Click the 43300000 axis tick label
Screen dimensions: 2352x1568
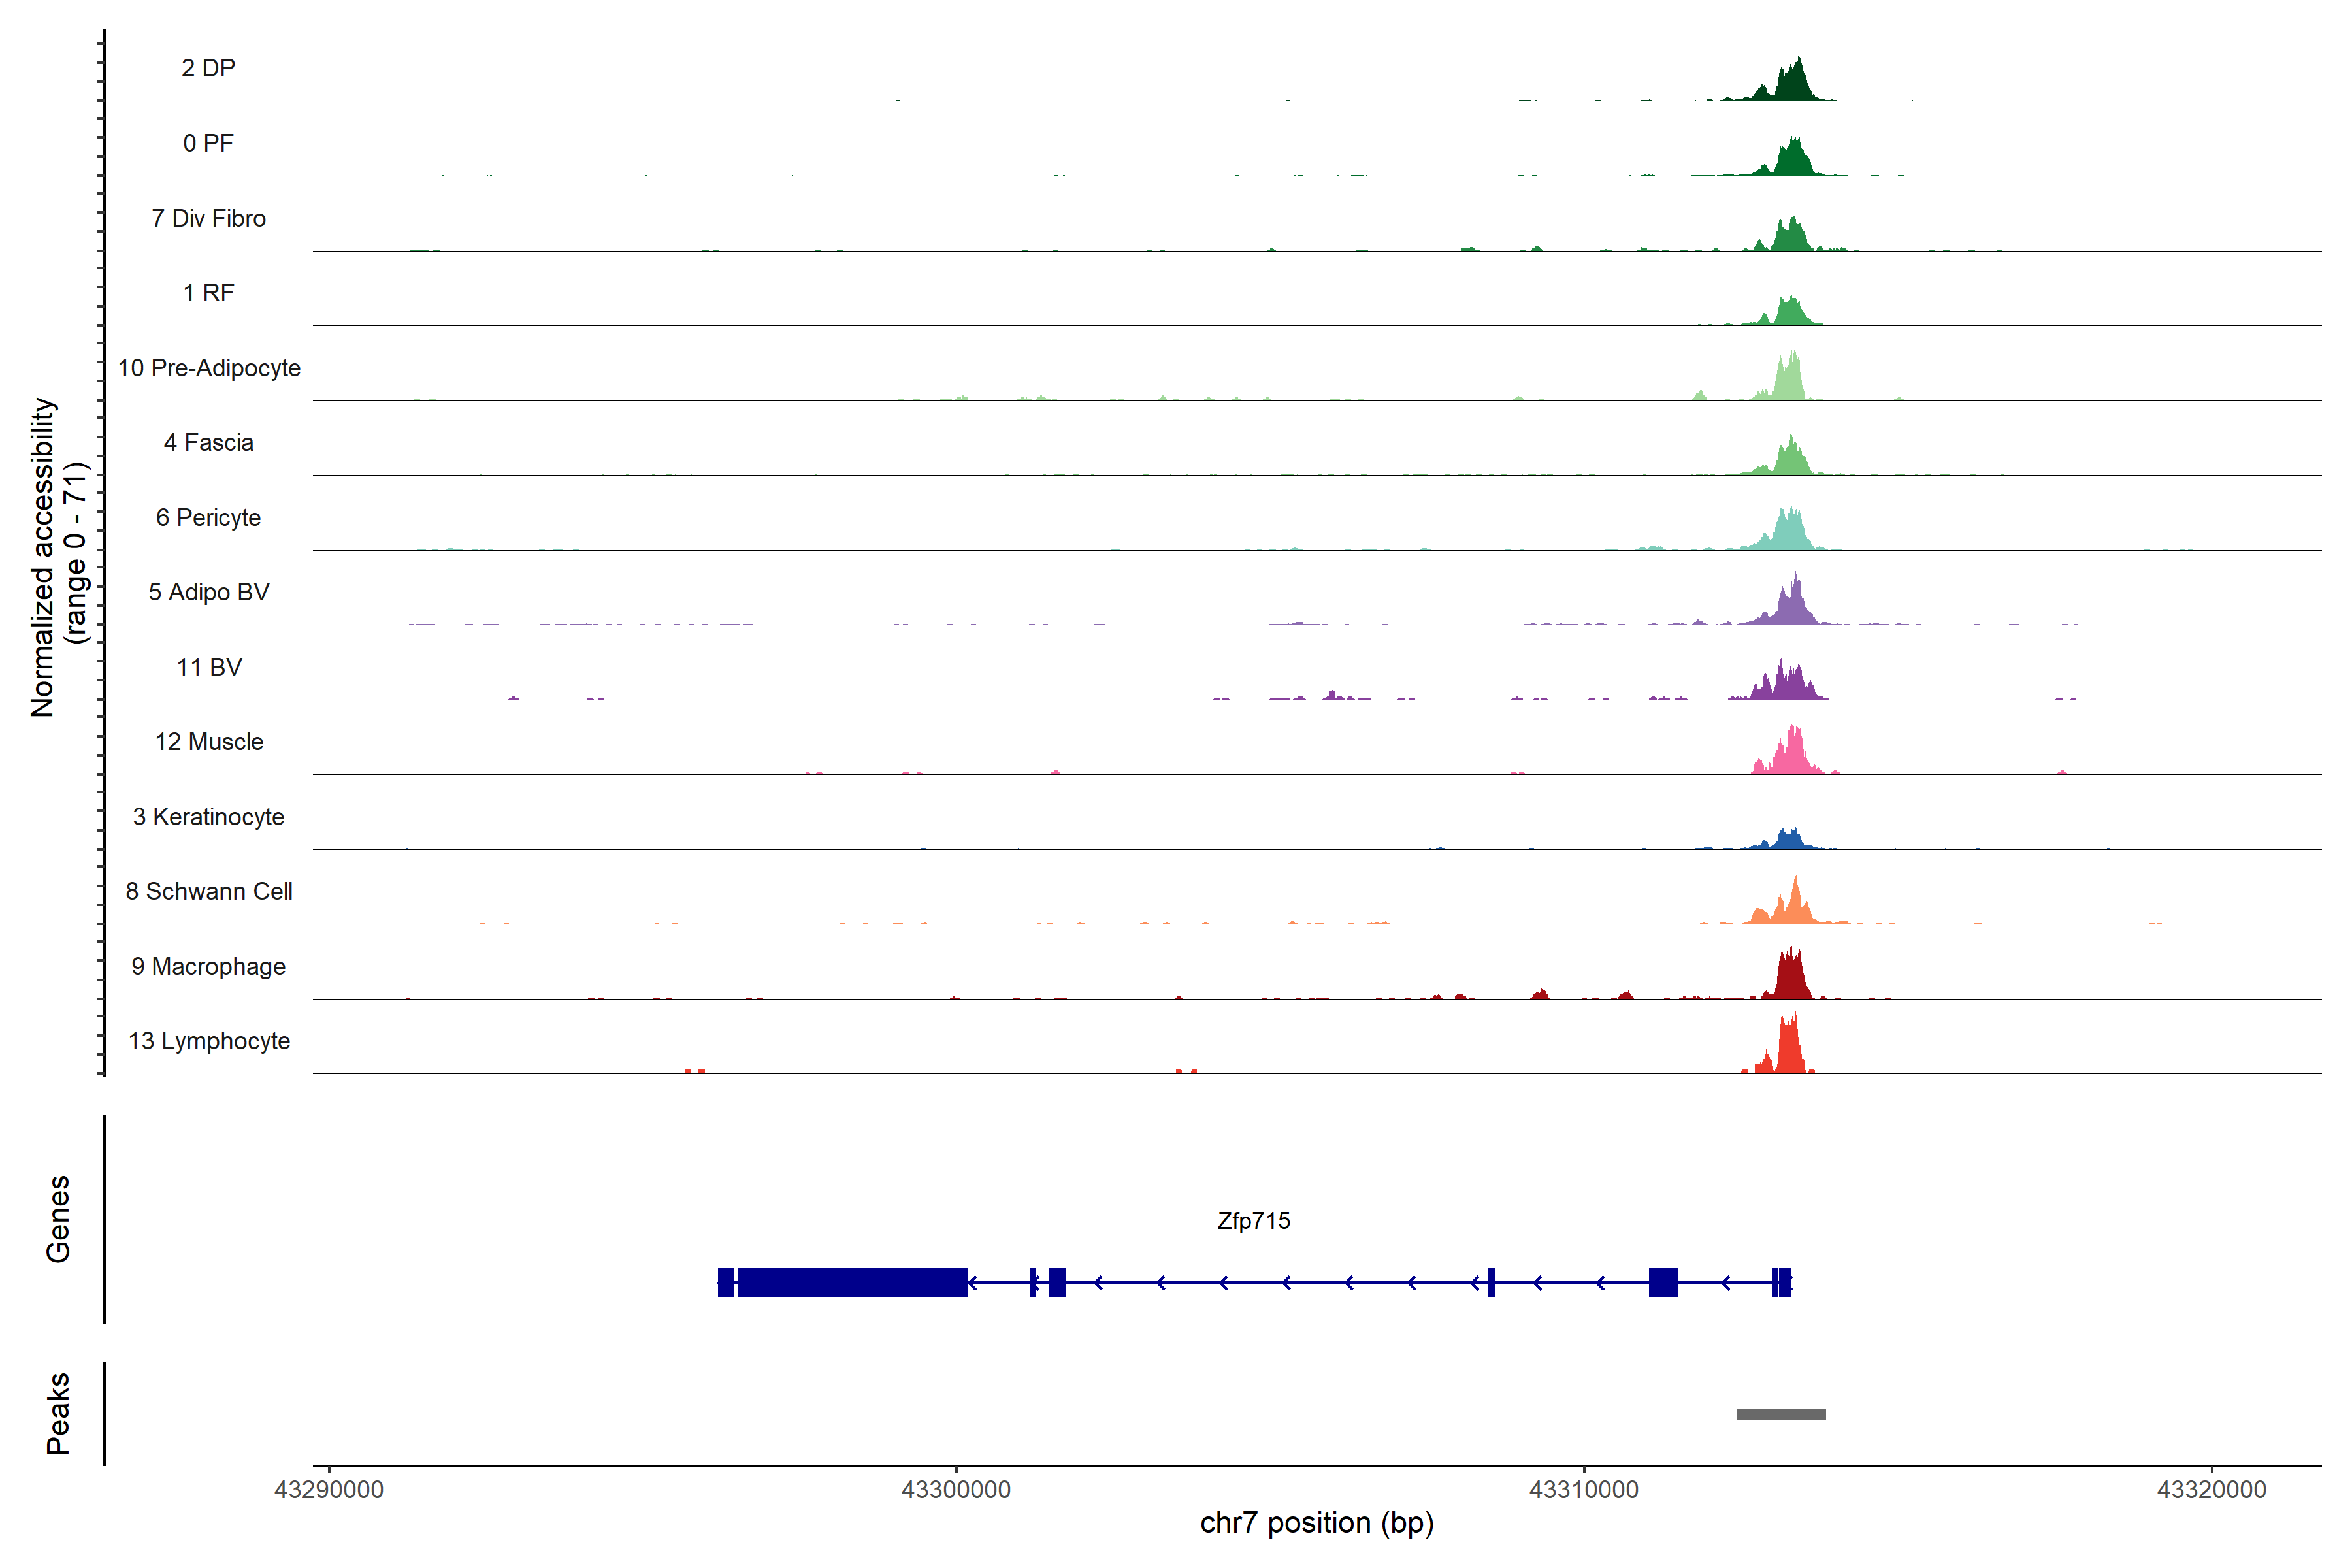(956, 1490)
